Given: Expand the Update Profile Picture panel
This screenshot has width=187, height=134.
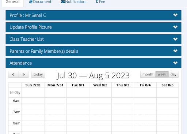Looking at the screenshot, I should 93,27.
